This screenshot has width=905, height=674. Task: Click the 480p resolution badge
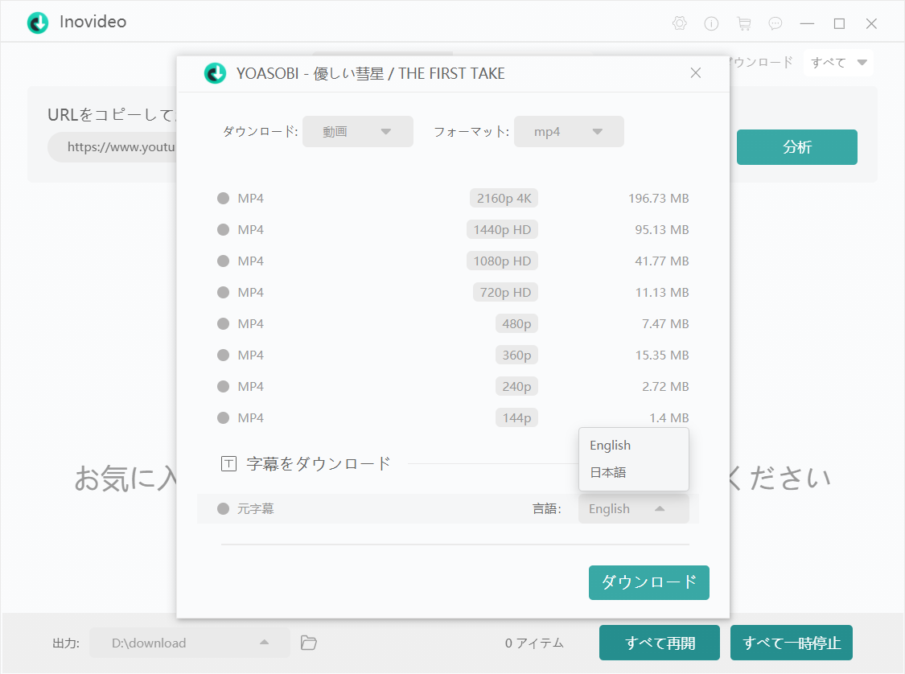(516, 323)
